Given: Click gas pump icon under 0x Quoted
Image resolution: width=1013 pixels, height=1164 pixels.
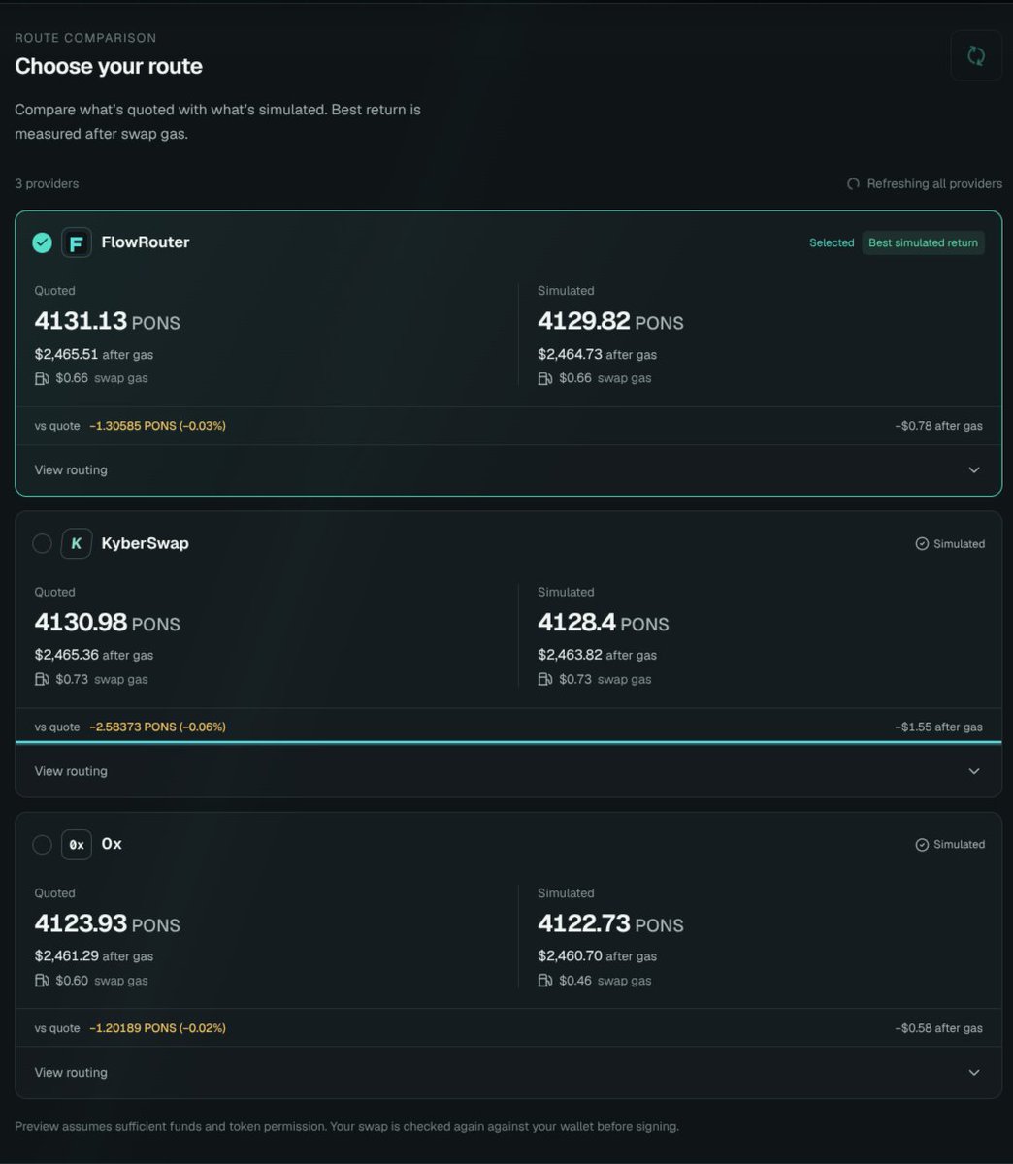Looking at the screenshot, I should (x=42, y=981).
